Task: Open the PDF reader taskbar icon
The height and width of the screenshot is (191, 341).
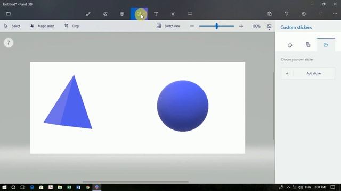Action: point(51,187)
